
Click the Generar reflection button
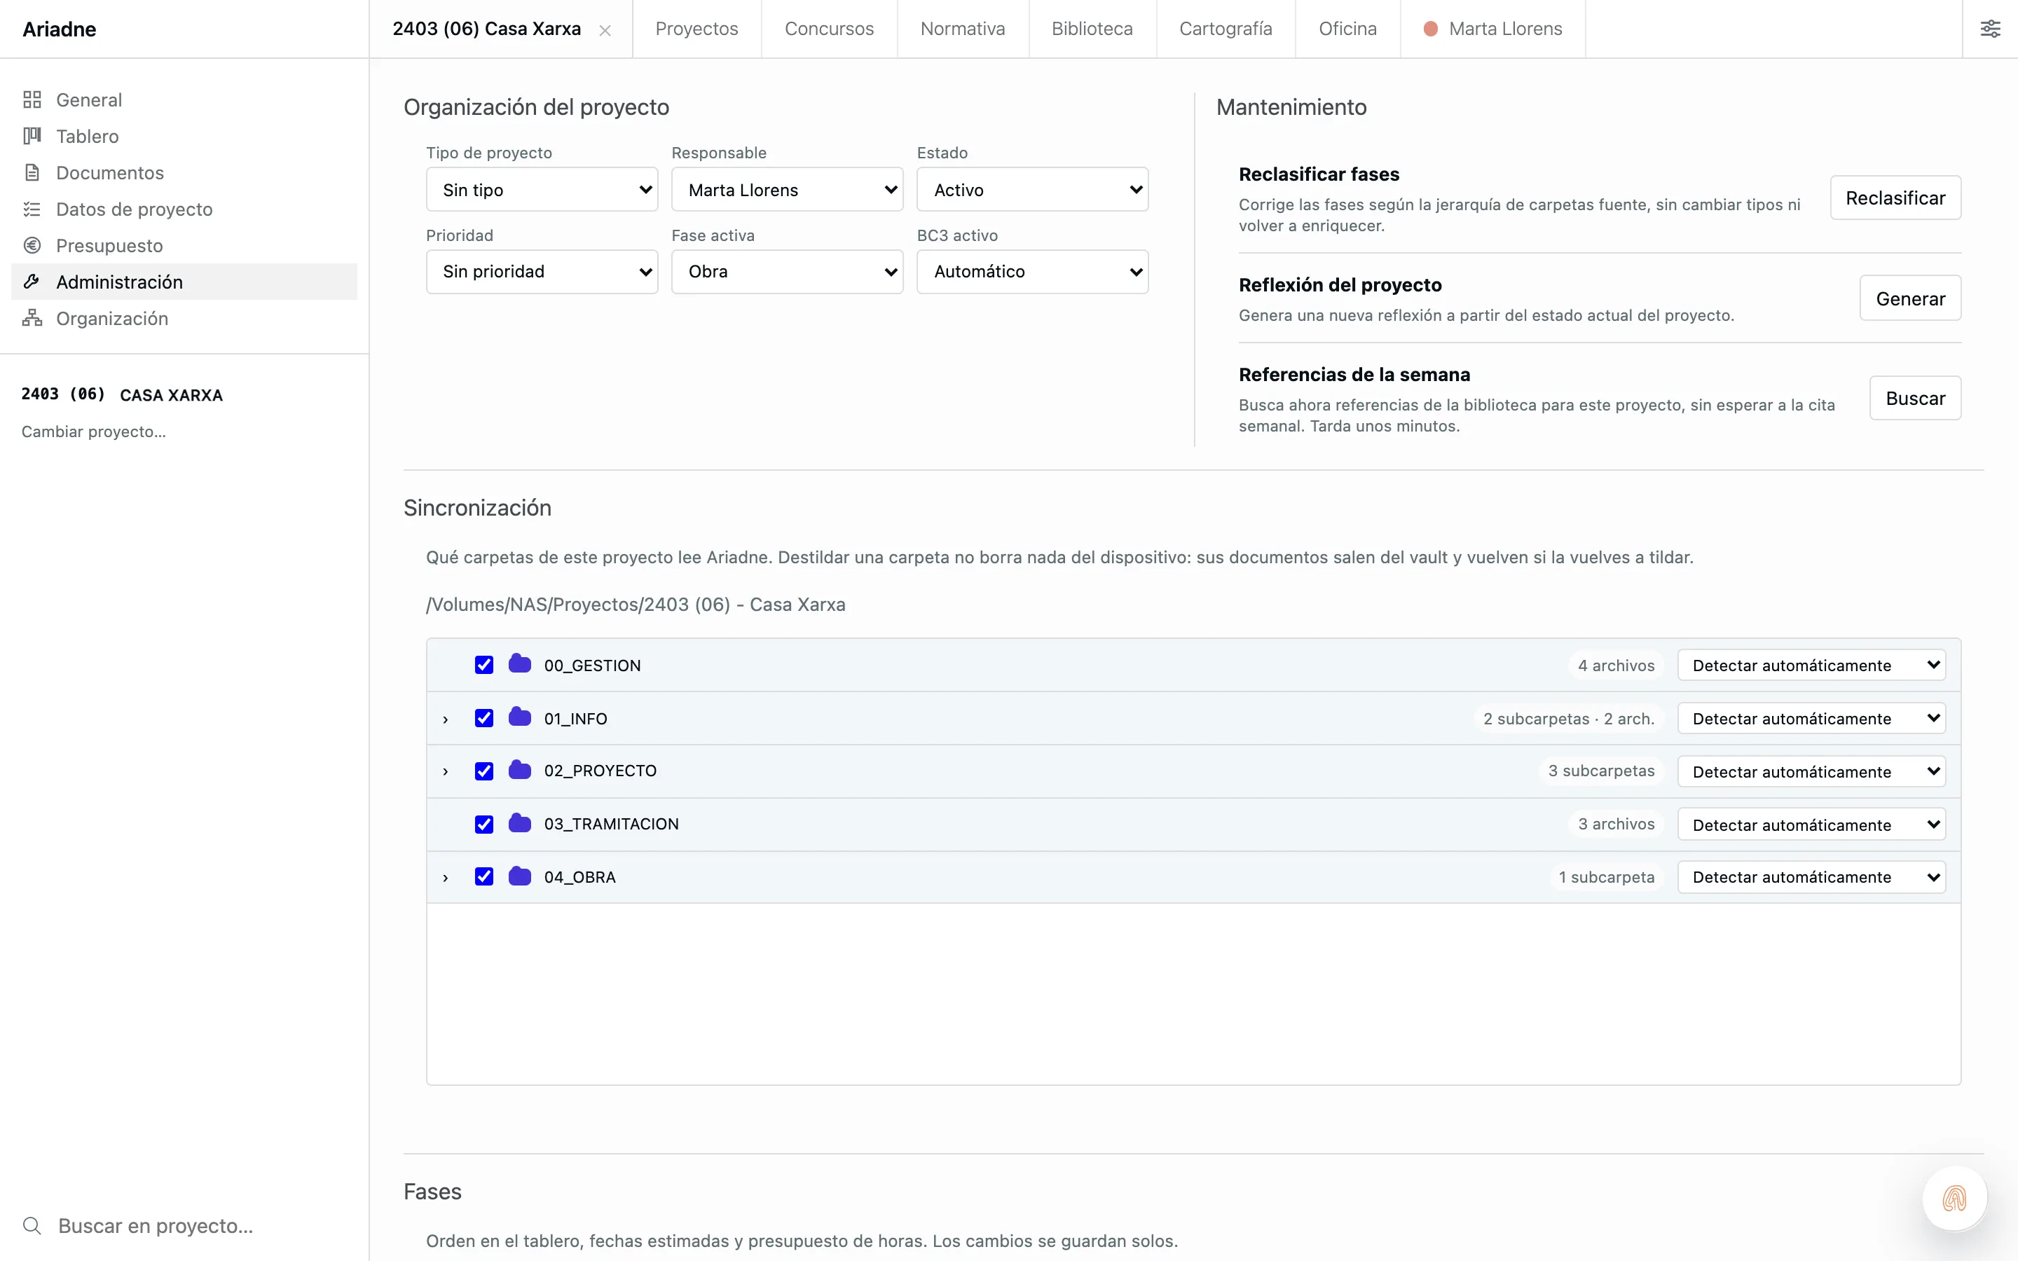tap(1910, 298)
